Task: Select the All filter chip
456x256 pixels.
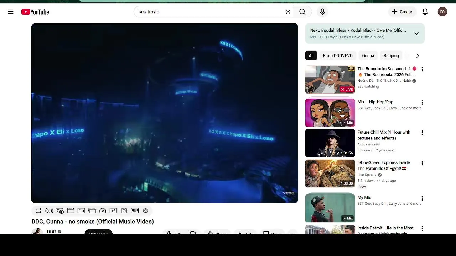Action: 311,55
